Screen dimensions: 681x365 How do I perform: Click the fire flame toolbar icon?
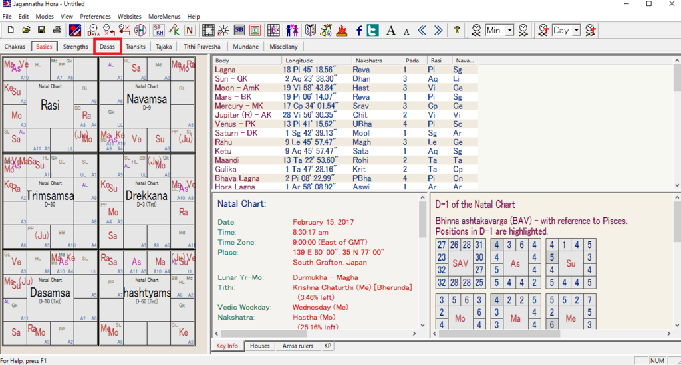[342, 30]
